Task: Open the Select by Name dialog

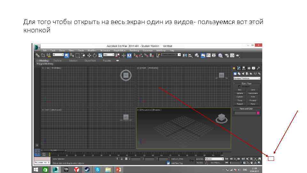Action: pos(72,55)
